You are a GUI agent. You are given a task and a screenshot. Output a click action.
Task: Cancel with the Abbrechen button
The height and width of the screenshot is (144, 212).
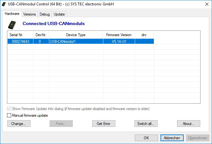click(x=172, y=138)
